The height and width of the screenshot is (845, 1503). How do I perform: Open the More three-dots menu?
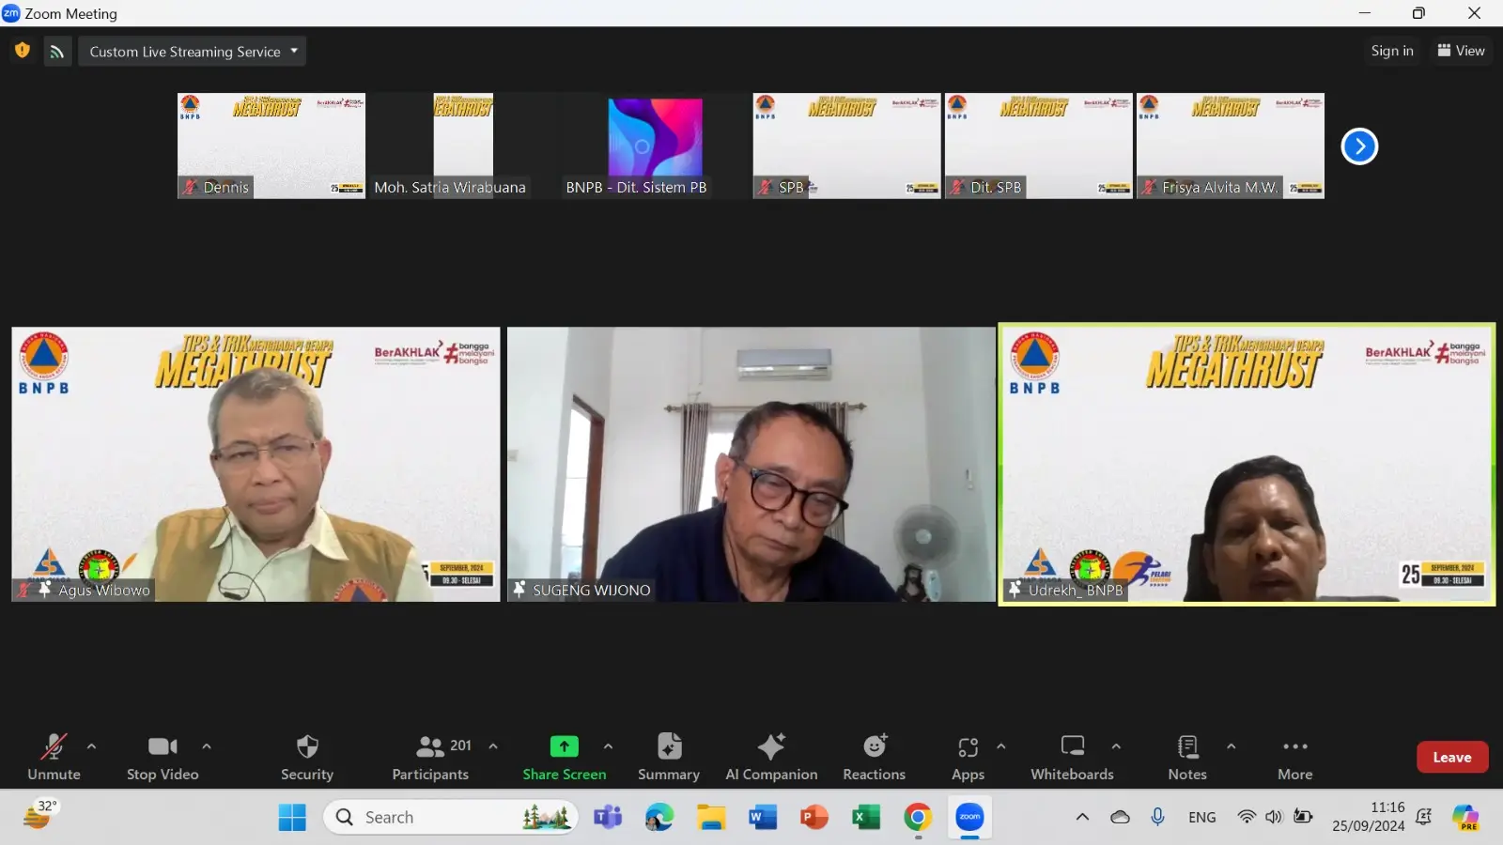click(x=1295, y=757)
